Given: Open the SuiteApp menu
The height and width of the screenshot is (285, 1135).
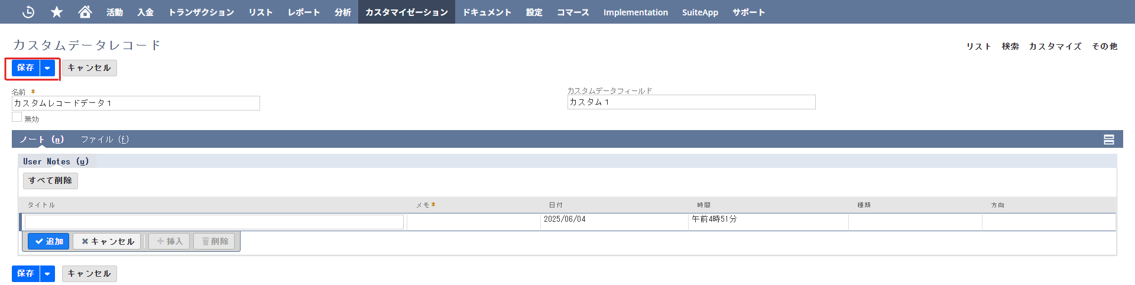Looking at the screenshot, I should click(x=700, y=12).
